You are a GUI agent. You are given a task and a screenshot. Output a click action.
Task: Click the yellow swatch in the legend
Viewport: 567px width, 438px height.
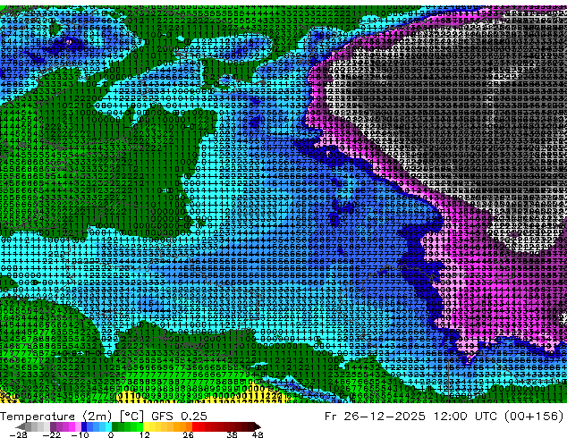[146, 426]
